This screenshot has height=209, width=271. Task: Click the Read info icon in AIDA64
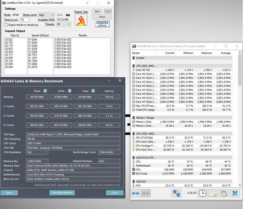(x=45, y=91)
